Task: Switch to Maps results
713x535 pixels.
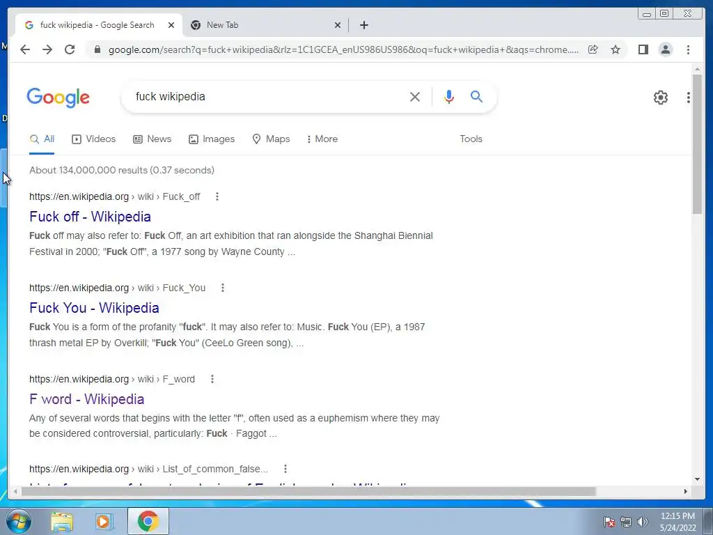Action: point(271,139)
